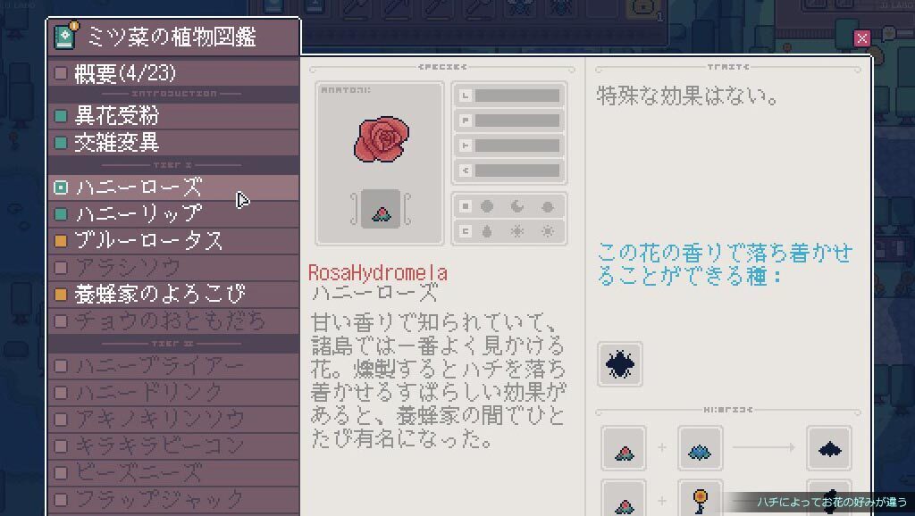Click the plant encyclopedia book icon
The width and height of the screenshot is (915, 516).
pyautogui.click(x=65, y=36)
